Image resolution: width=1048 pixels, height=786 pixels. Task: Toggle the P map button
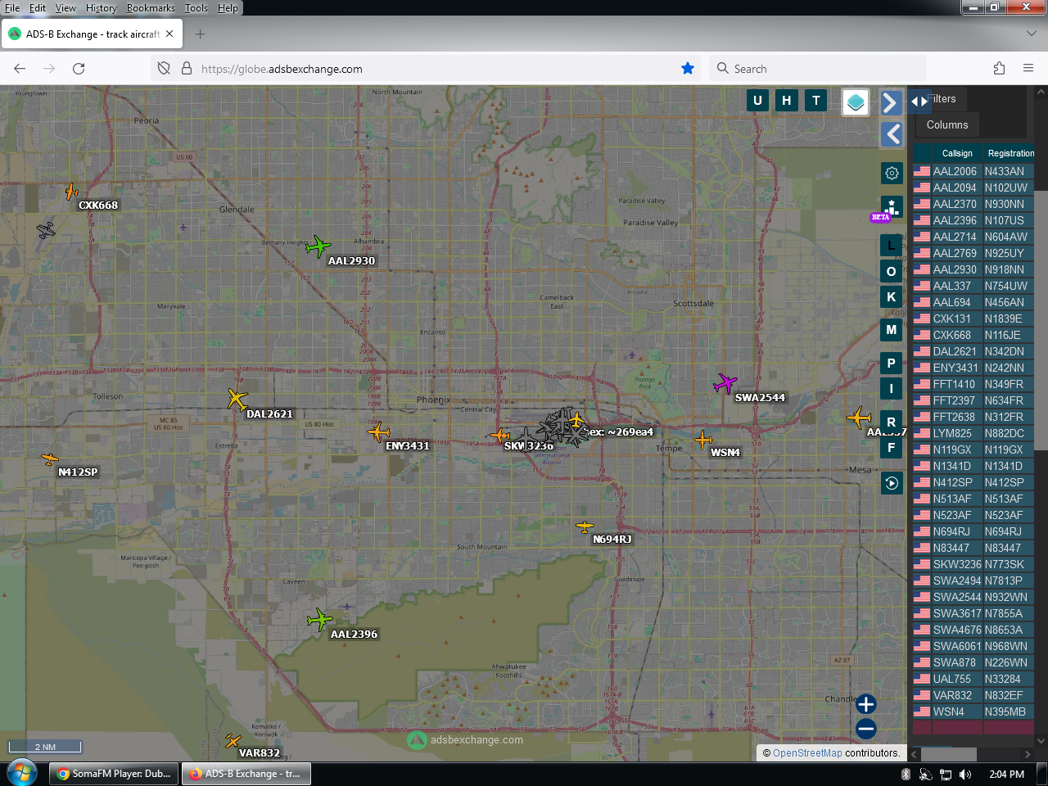point(892,363)
